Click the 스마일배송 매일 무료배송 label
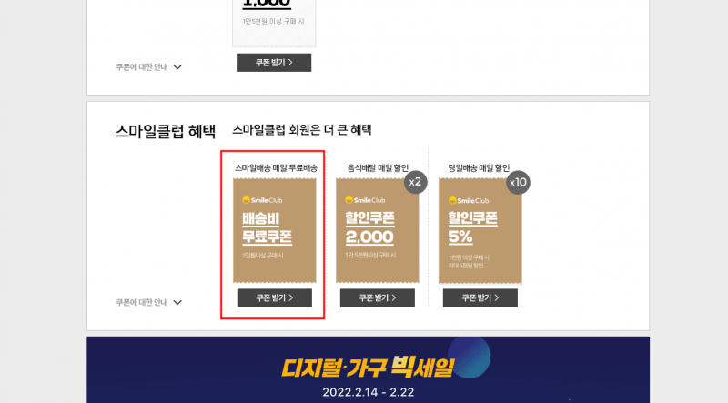 coord(277,168)
